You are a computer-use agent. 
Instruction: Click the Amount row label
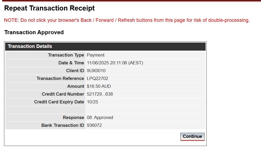(76, 86)
